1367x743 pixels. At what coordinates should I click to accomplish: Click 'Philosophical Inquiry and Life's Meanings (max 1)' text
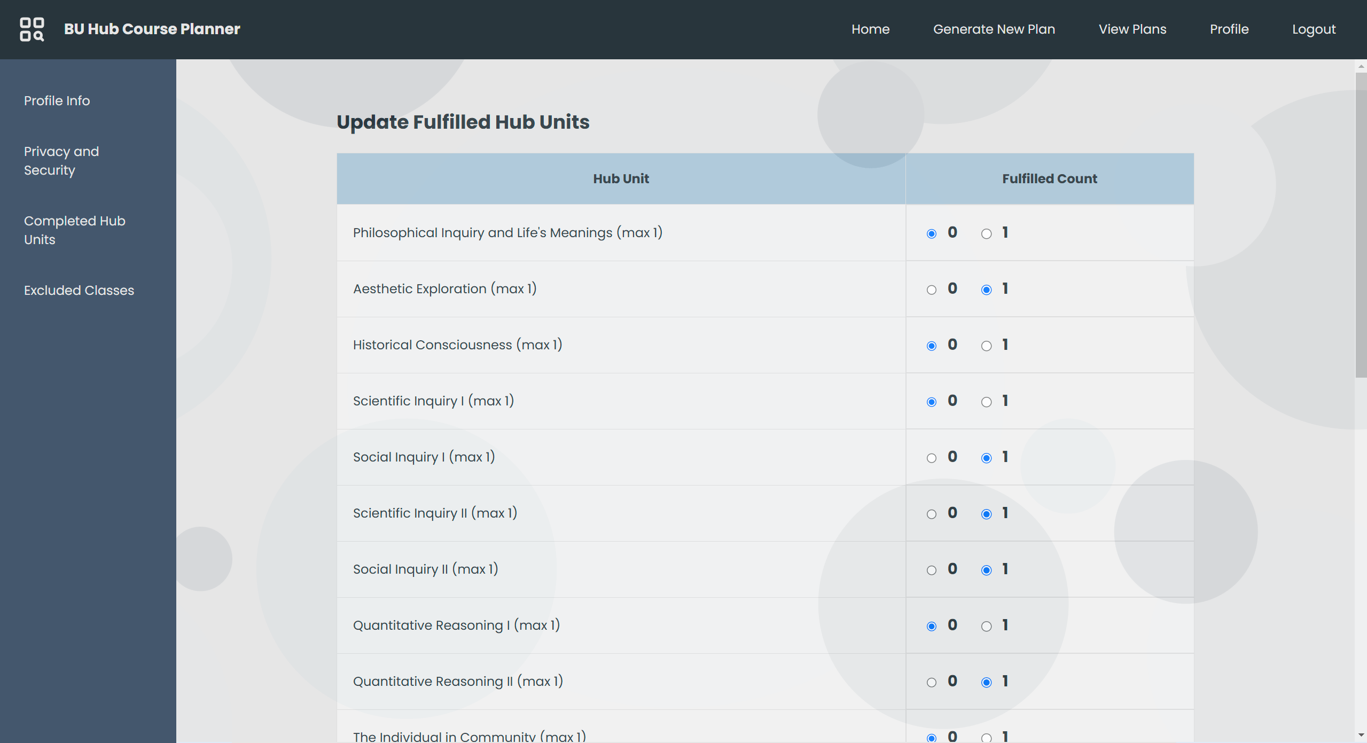pos(507,233)
